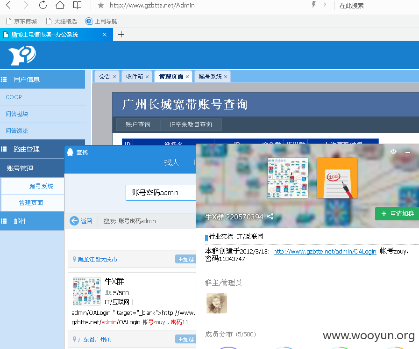The height and width of the screenshot is (349, 419).
Task: Switch to the 踢号系统 tab
Action: click(x=210, y=77)
